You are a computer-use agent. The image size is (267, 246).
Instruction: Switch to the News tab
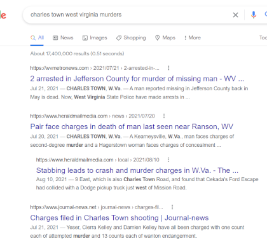(63, 38)
